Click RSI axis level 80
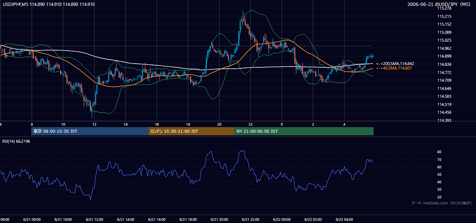 (439, 152)
